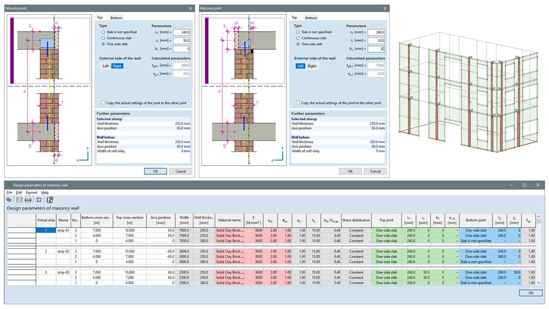The image size is (549, 309).
Task: Open the table columns layout icon
Action: 19,200
